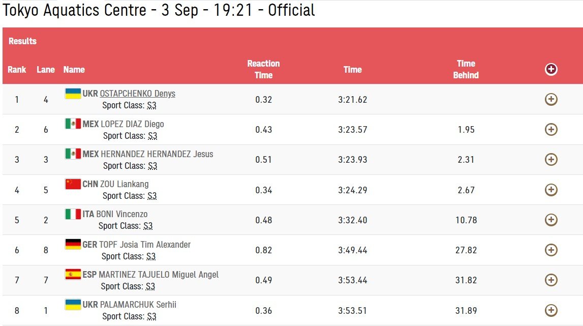Click the Italy flag beside BONI Vincenzo
583x326 pixels.
click(x=73, y=214)
